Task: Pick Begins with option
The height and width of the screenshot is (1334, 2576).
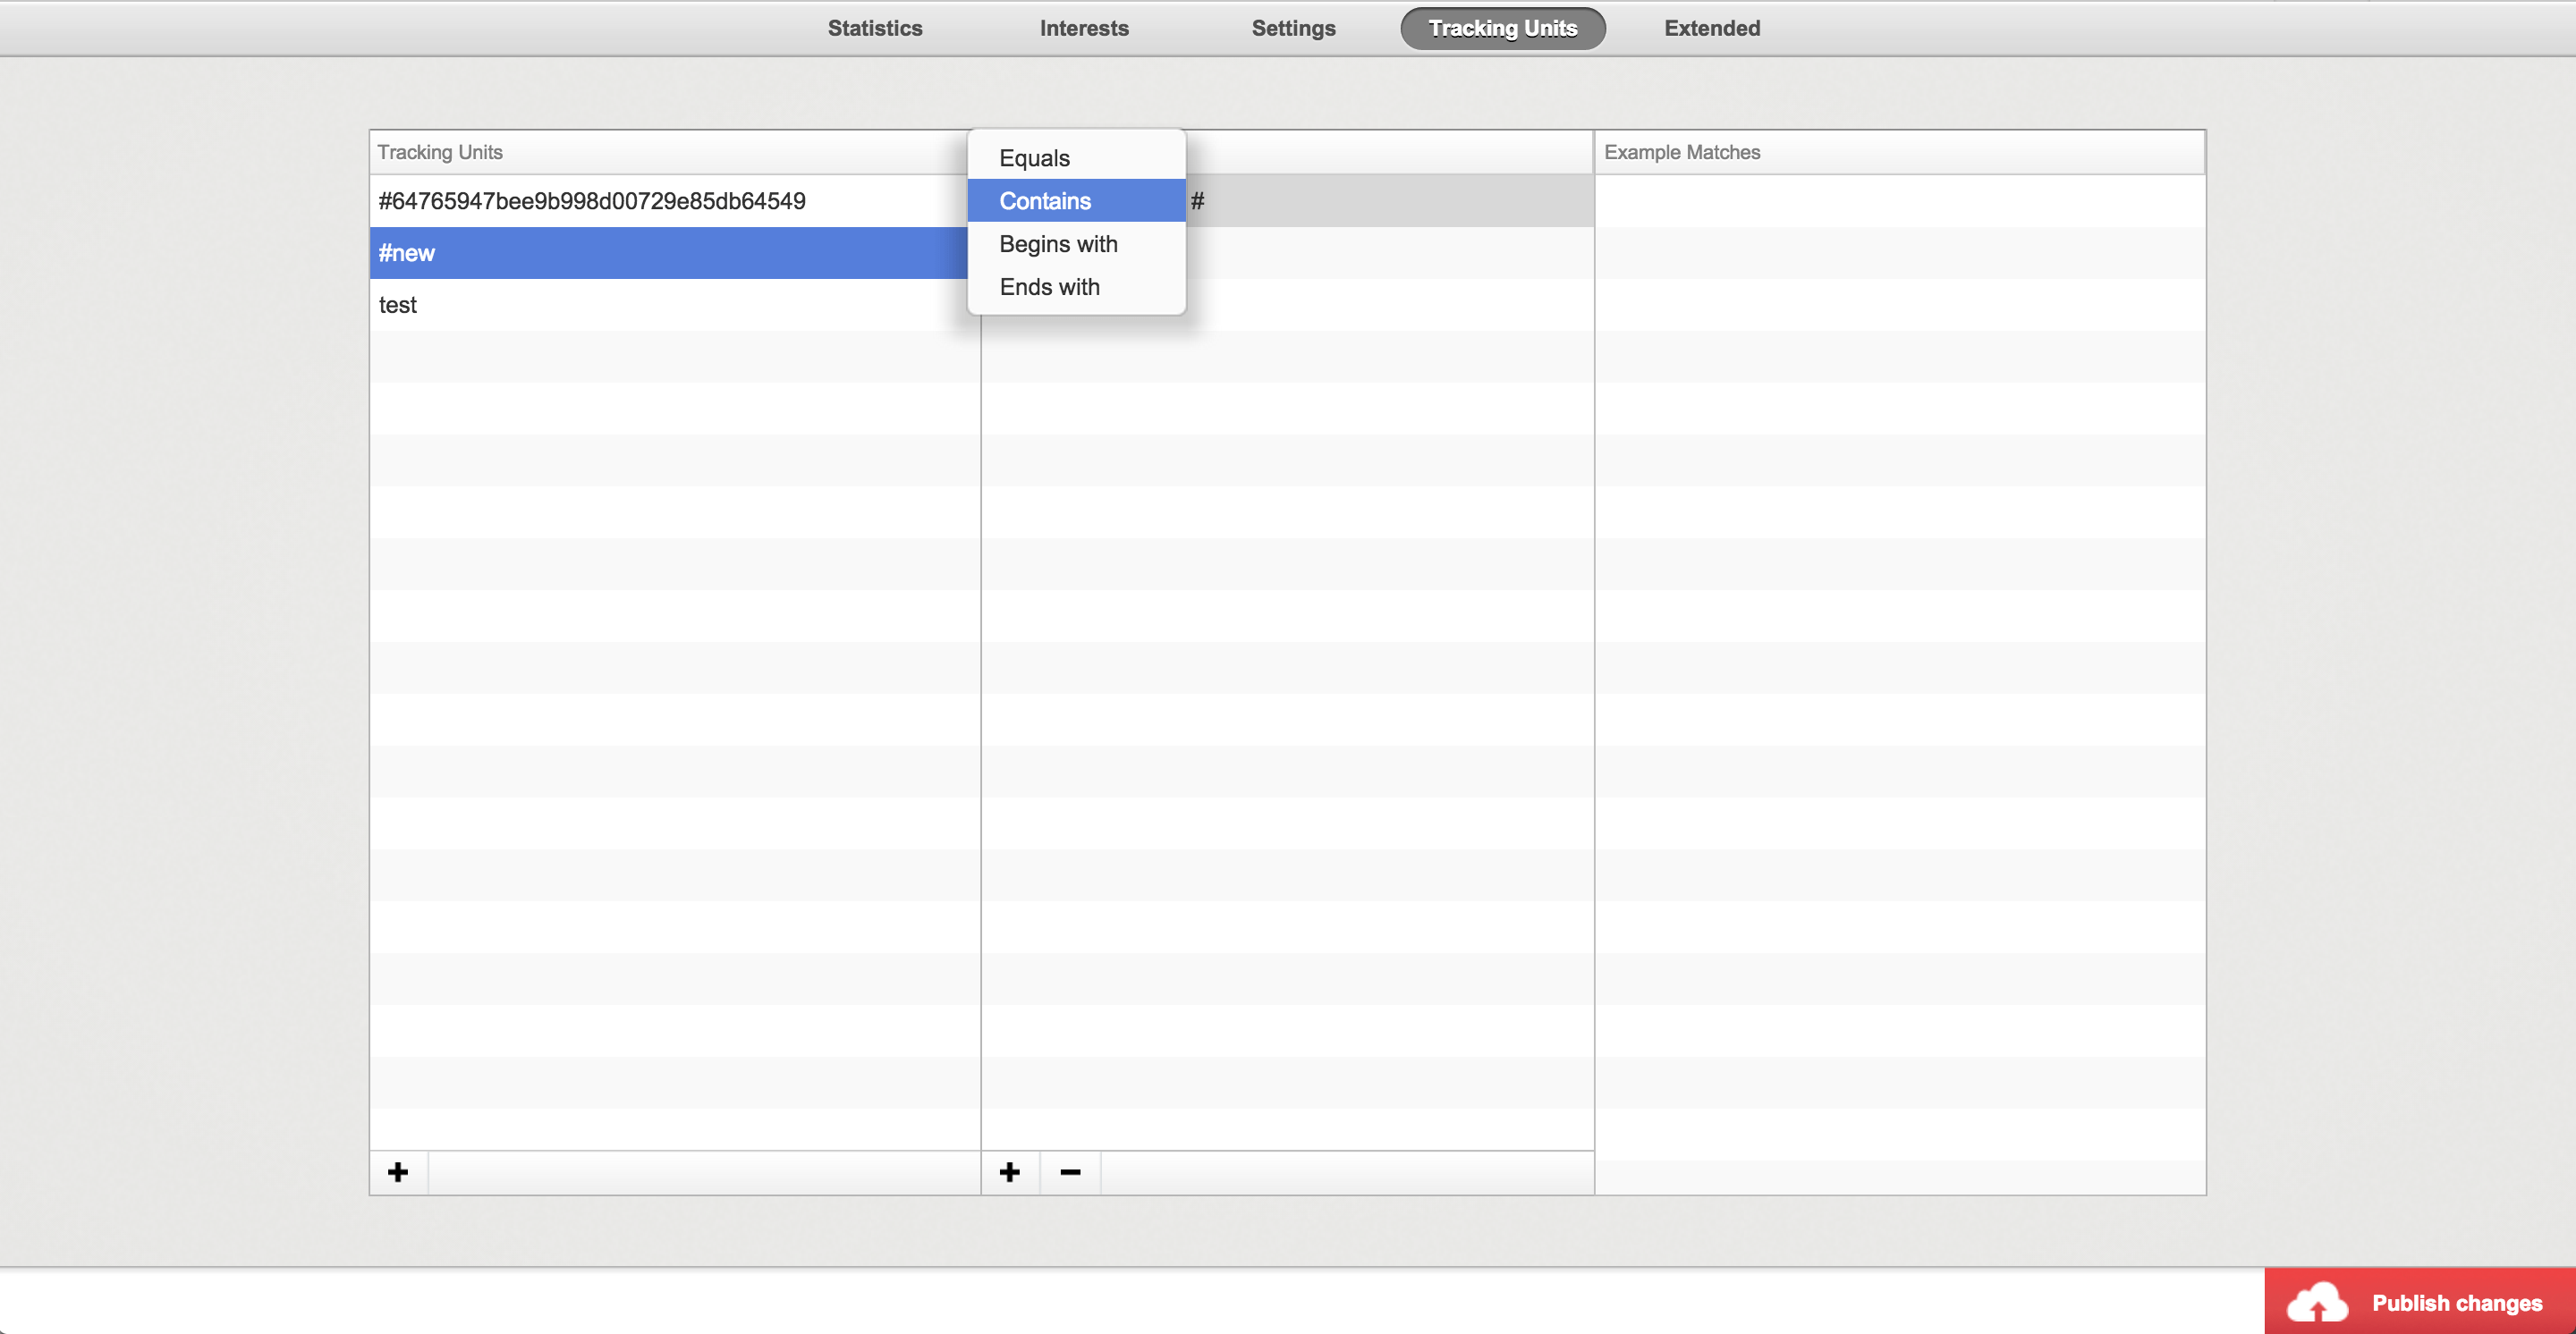Action: (1058, 244)
